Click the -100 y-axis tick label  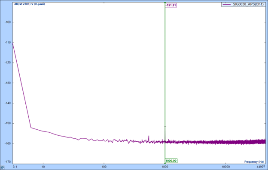[x=8, y=22]
